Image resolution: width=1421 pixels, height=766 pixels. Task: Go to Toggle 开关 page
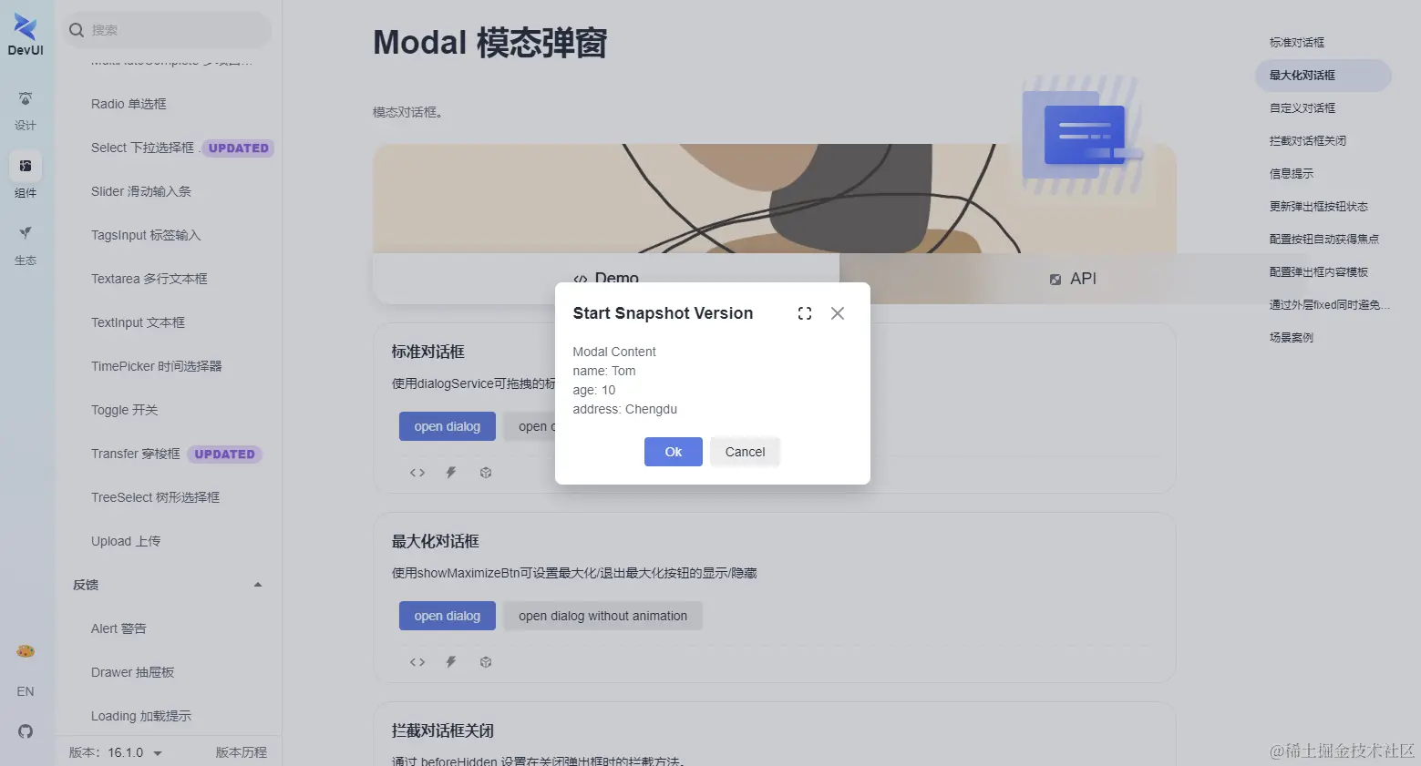pos(125,410)
